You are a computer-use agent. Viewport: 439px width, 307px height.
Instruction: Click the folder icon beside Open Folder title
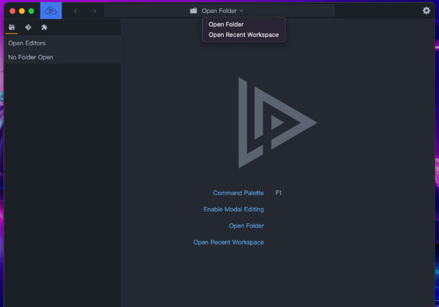pyautogui.click(x=193, y=10)
